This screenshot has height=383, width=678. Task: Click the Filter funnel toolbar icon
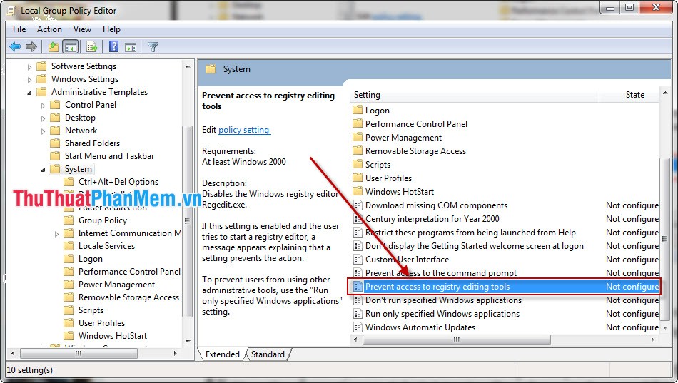click(153, 46)
